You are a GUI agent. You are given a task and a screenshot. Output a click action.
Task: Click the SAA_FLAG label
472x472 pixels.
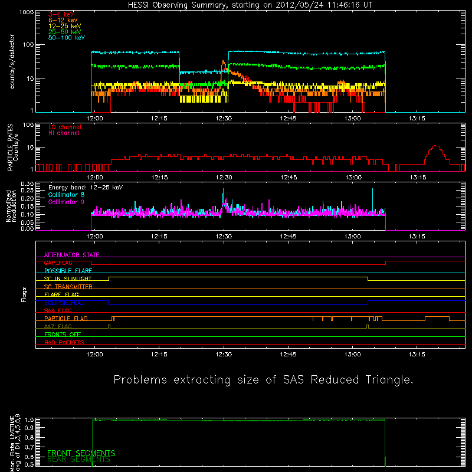(58, 310)
